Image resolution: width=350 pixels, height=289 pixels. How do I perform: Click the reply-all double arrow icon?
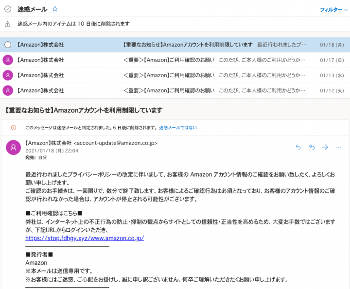(x=312, y=147)
